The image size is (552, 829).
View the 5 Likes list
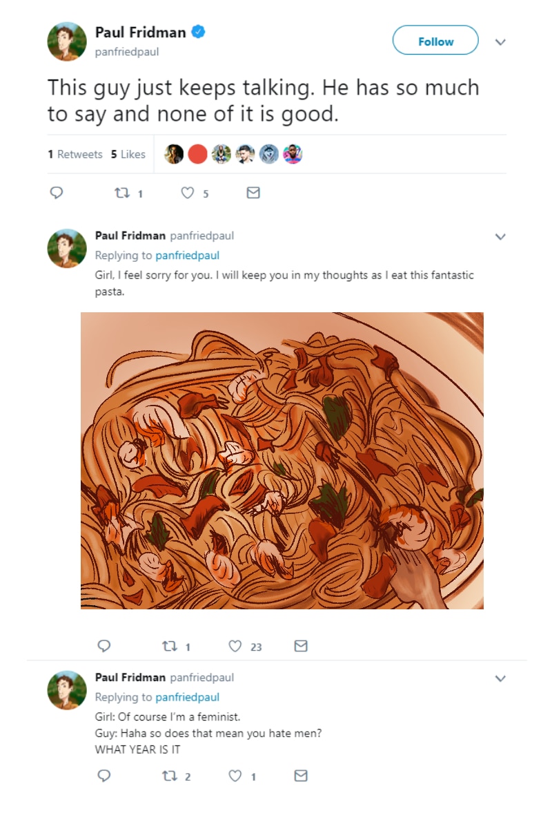pyautogui.click(x=128, y=154)
